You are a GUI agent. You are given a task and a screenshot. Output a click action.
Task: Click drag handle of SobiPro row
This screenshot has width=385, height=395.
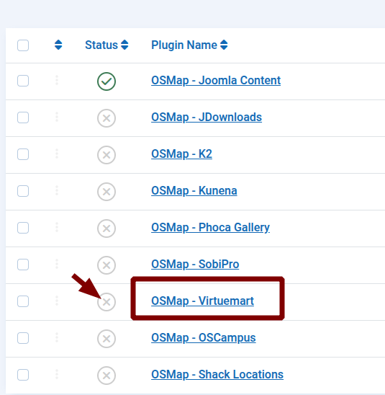click(x=57, y=264)
